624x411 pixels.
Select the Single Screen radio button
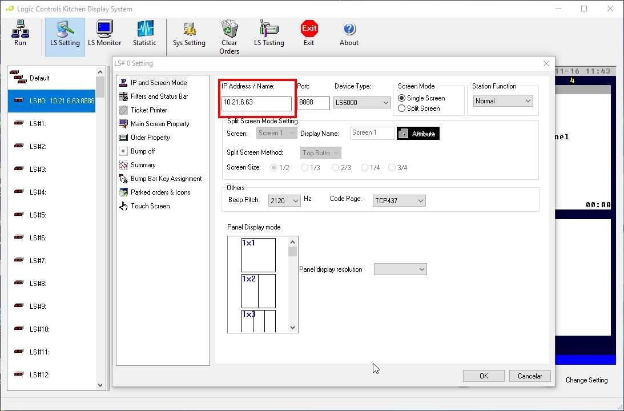coord(421,98)
